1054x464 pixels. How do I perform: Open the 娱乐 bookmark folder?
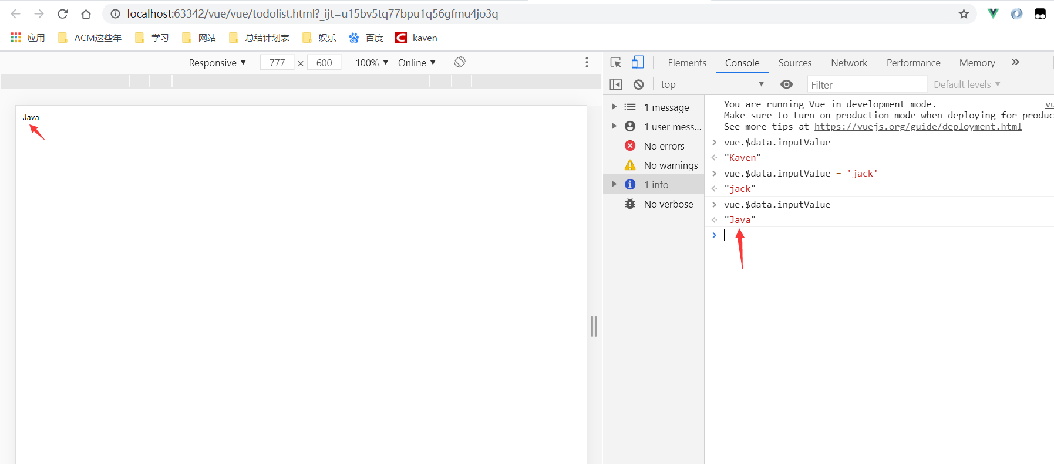point(319,38)
